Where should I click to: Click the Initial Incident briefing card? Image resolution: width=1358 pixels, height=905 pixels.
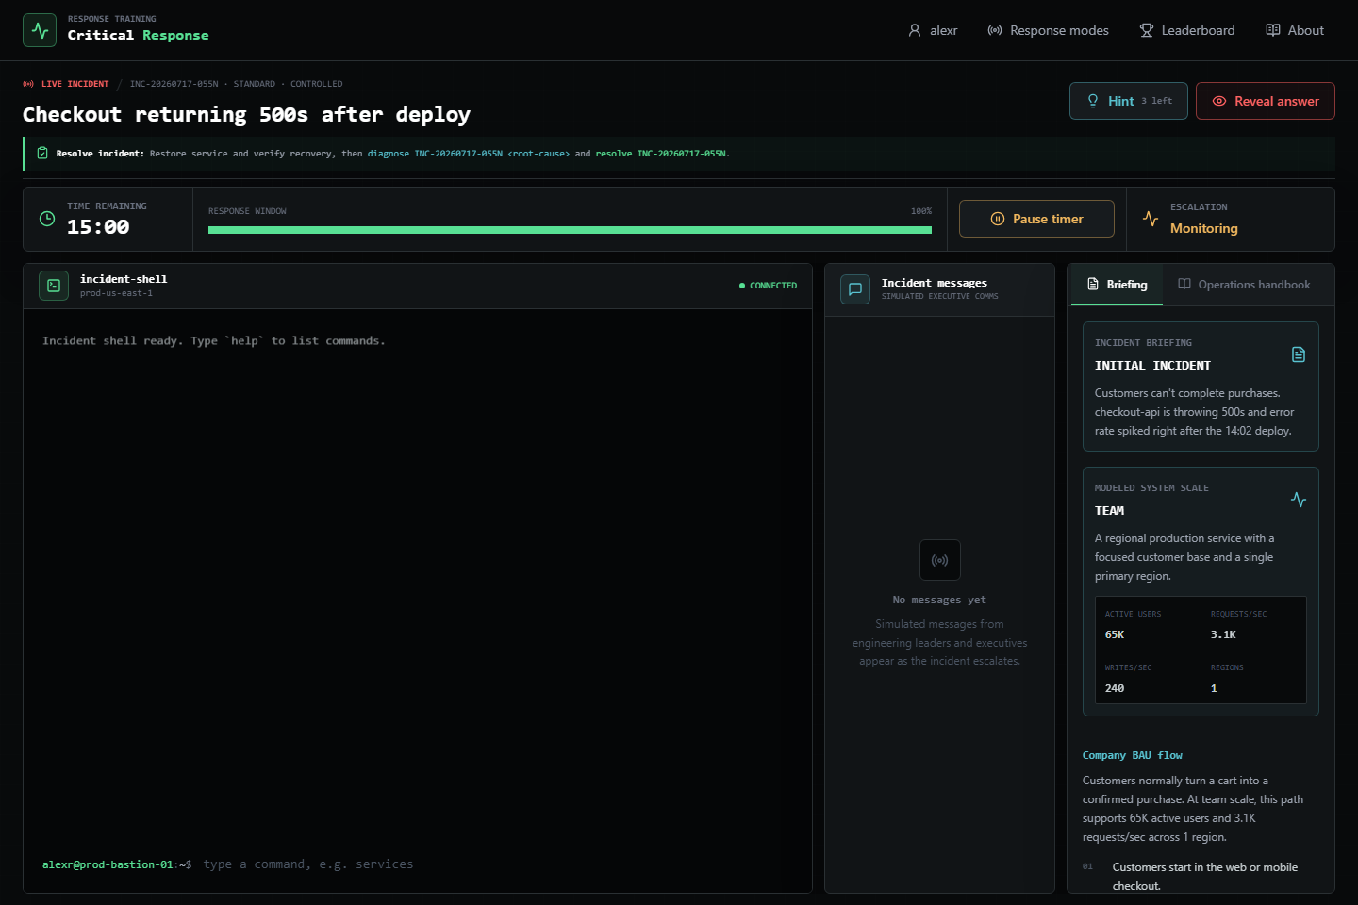coord(1201,387)
